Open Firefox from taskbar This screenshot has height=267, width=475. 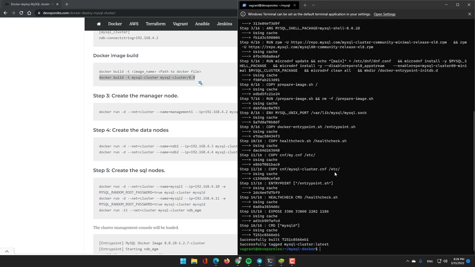pyautogui.click(x=227, y=261)
